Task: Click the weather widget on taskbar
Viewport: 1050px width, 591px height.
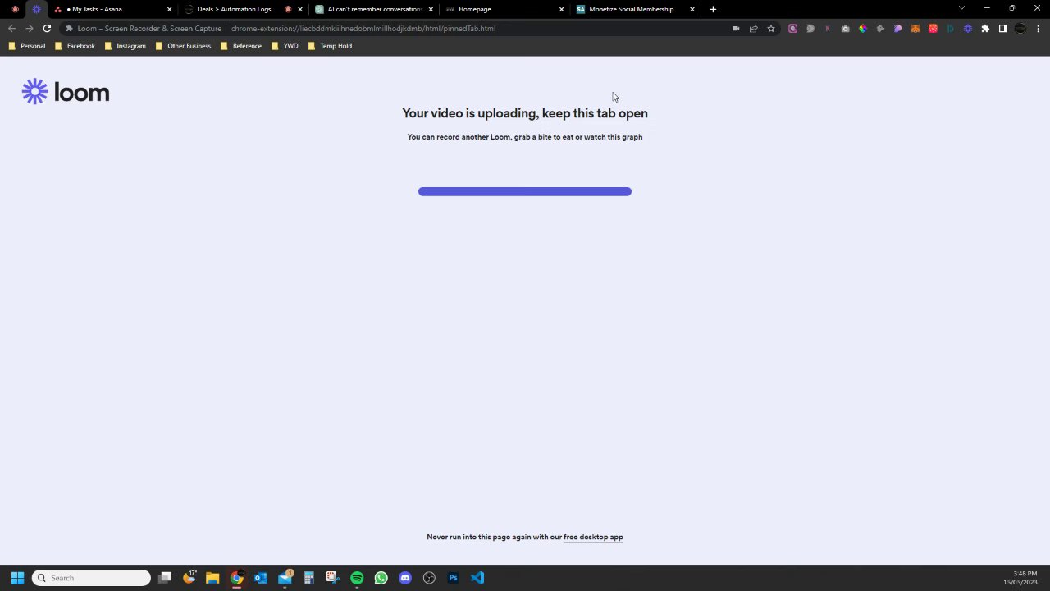Action: (189, 578)
